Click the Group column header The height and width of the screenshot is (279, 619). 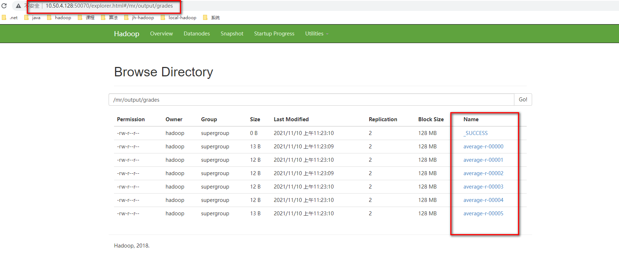click(x=209, y=119)
